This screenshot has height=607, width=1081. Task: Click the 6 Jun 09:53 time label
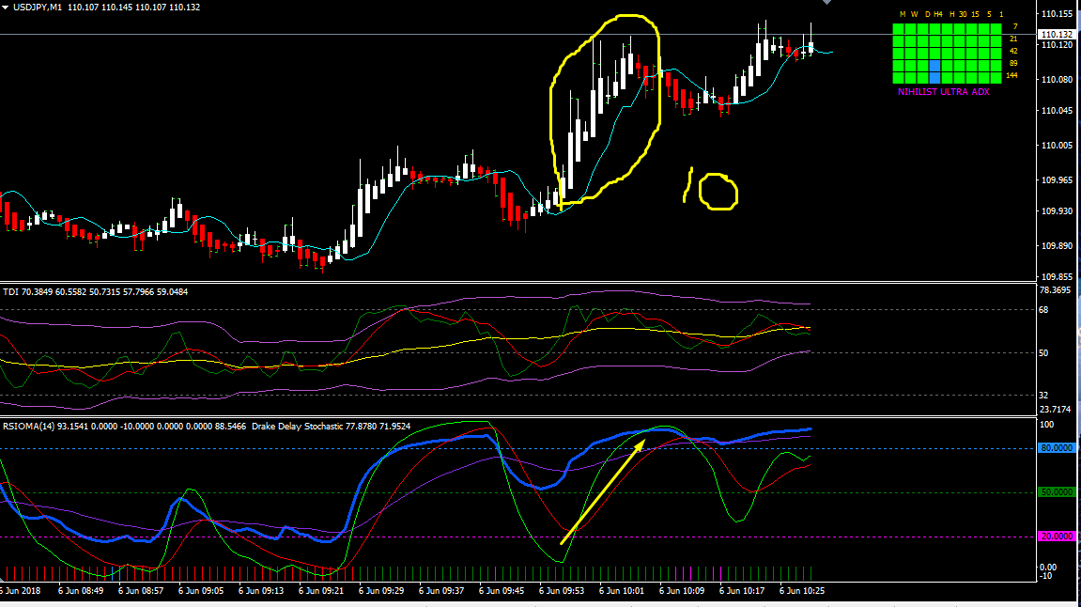[562, 590]
